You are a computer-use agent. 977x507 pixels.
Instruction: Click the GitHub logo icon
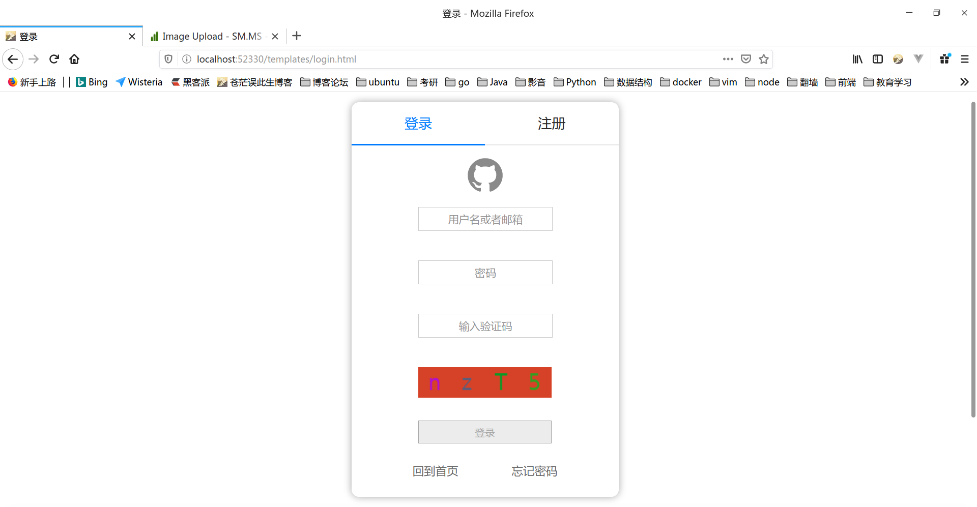(x=485, y=175)
